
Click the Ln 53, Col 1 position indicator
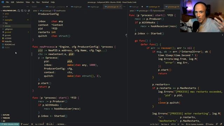(154, 124)
